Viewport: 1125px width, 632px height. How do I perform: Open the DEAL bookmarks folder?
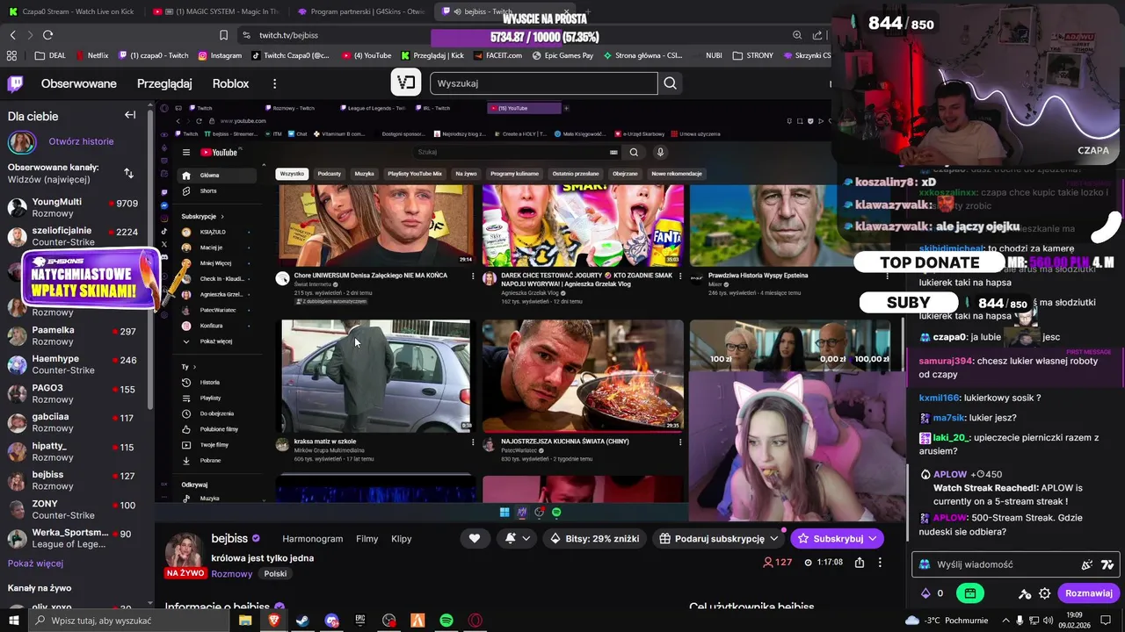point(50,55)
